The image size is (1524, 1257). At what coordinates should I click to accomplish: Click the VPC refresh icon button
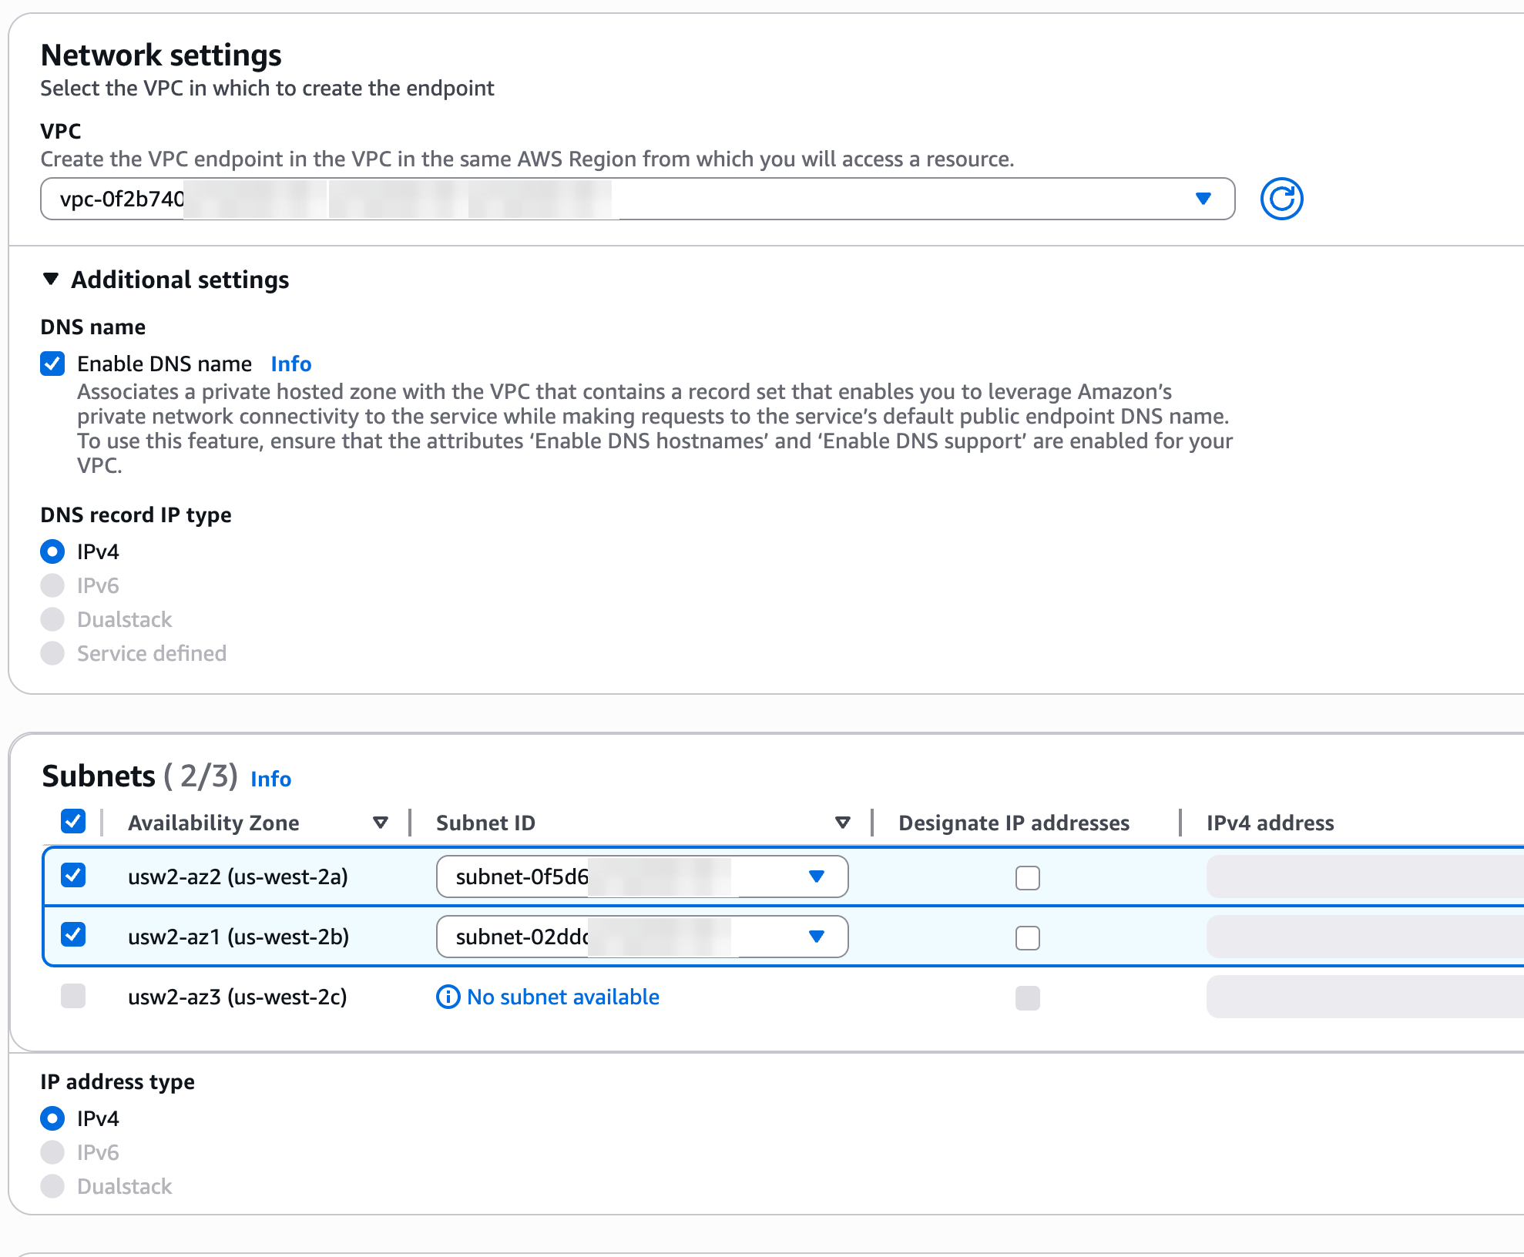click(x=1281, y=199)
